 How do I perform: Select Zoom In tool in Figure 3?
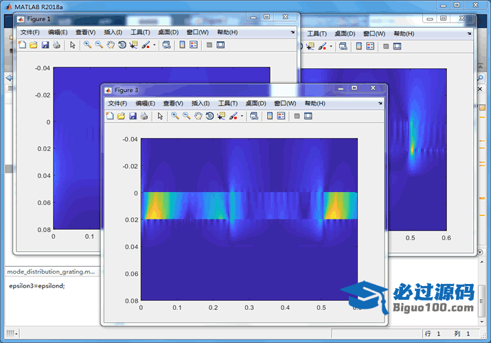175,116
